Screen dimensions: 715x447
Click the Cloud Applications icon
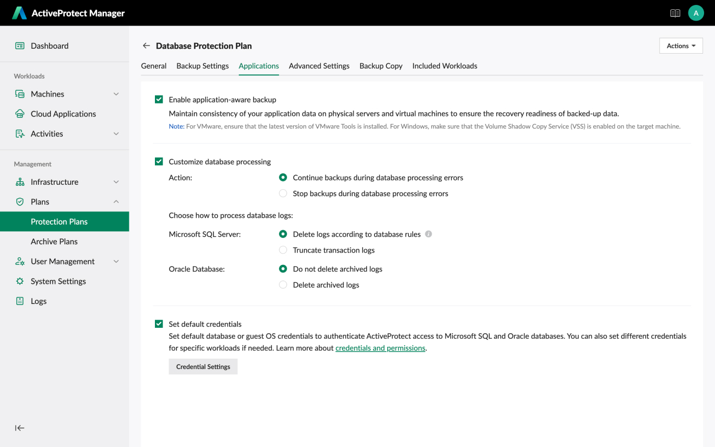click(20, 114)
